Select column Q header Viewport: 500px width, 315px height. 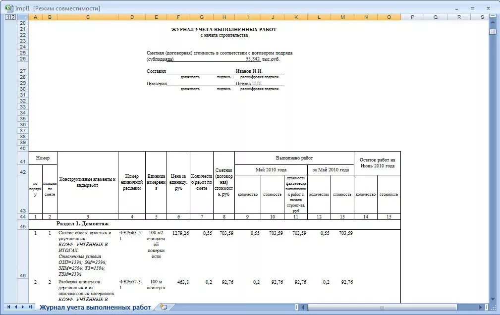[436, 17]
